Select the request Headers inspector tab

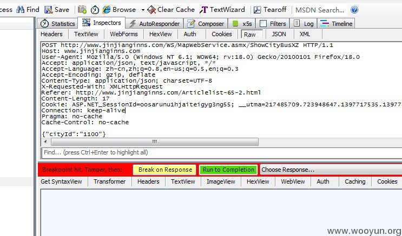[x=51, y=34]
